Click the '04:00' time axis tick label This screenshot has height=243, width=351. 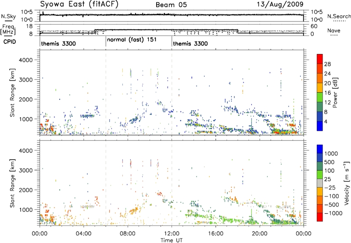coord(83,234)
